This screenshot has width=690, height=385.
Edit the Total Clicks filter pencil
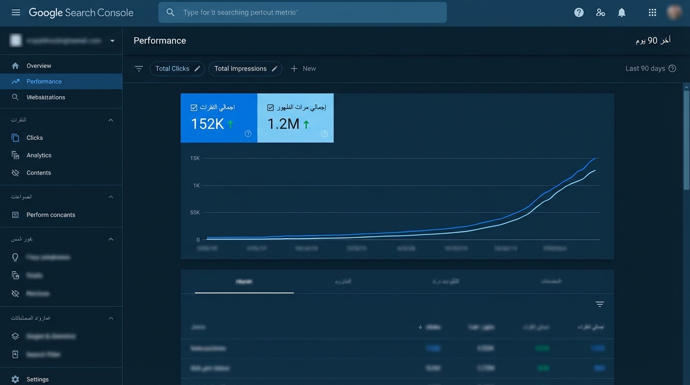click(198, 69)
